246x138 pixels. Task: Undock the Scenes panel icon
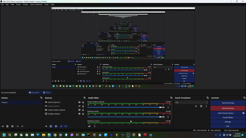tap(41, 98)
